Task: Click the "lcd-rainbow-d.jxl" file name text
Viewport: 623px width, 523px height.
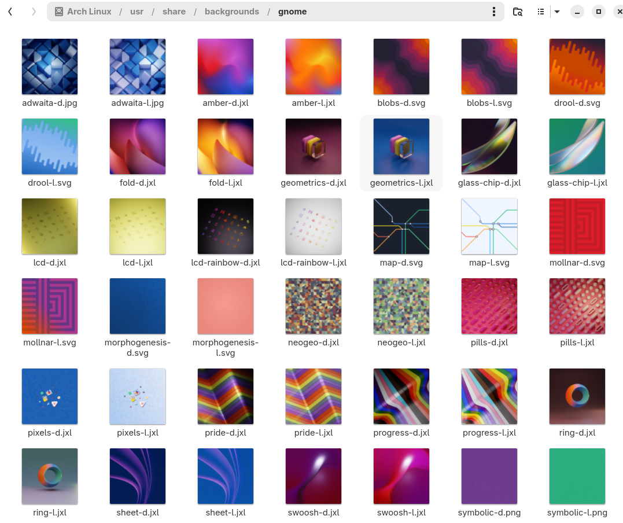Action: point(226,263)
